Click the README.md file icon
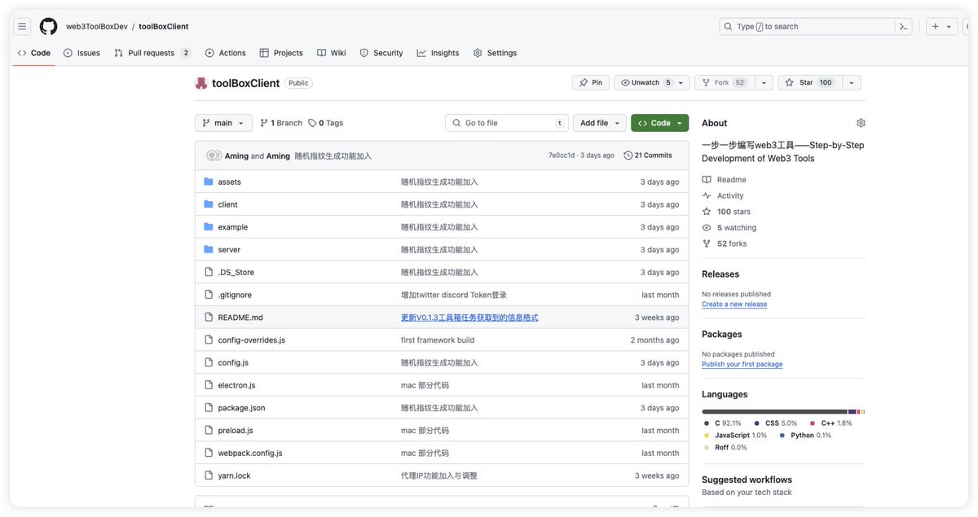The image size is (978, 517). pyautogui.click(x=209, y=318)
